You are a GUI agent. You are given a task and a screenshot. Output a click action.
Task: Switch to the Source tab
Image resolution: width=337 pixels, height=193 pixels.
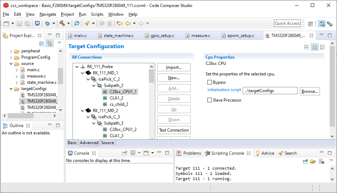pyautogui.click(x=108, y=143)
